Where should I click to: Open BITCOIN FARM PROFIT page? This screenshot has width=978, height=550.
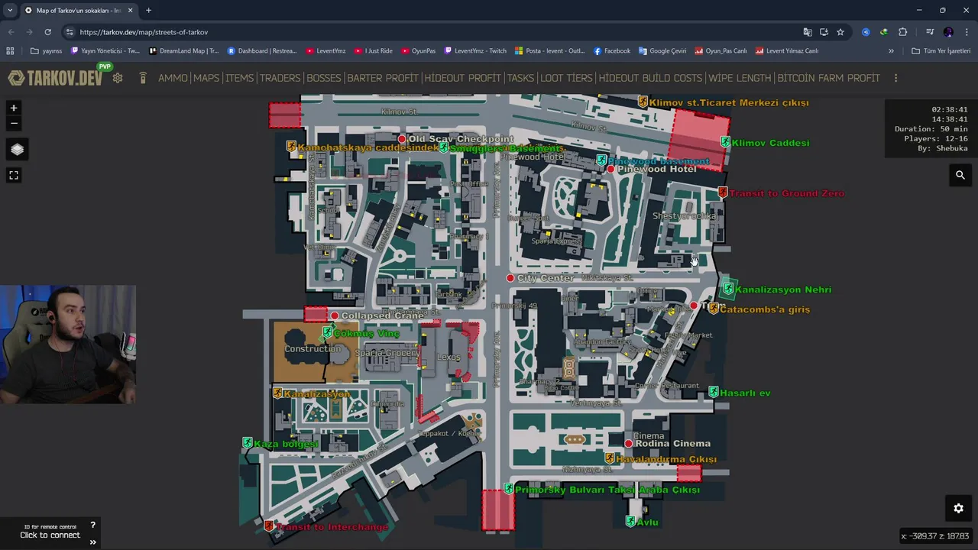pos(829,78)
